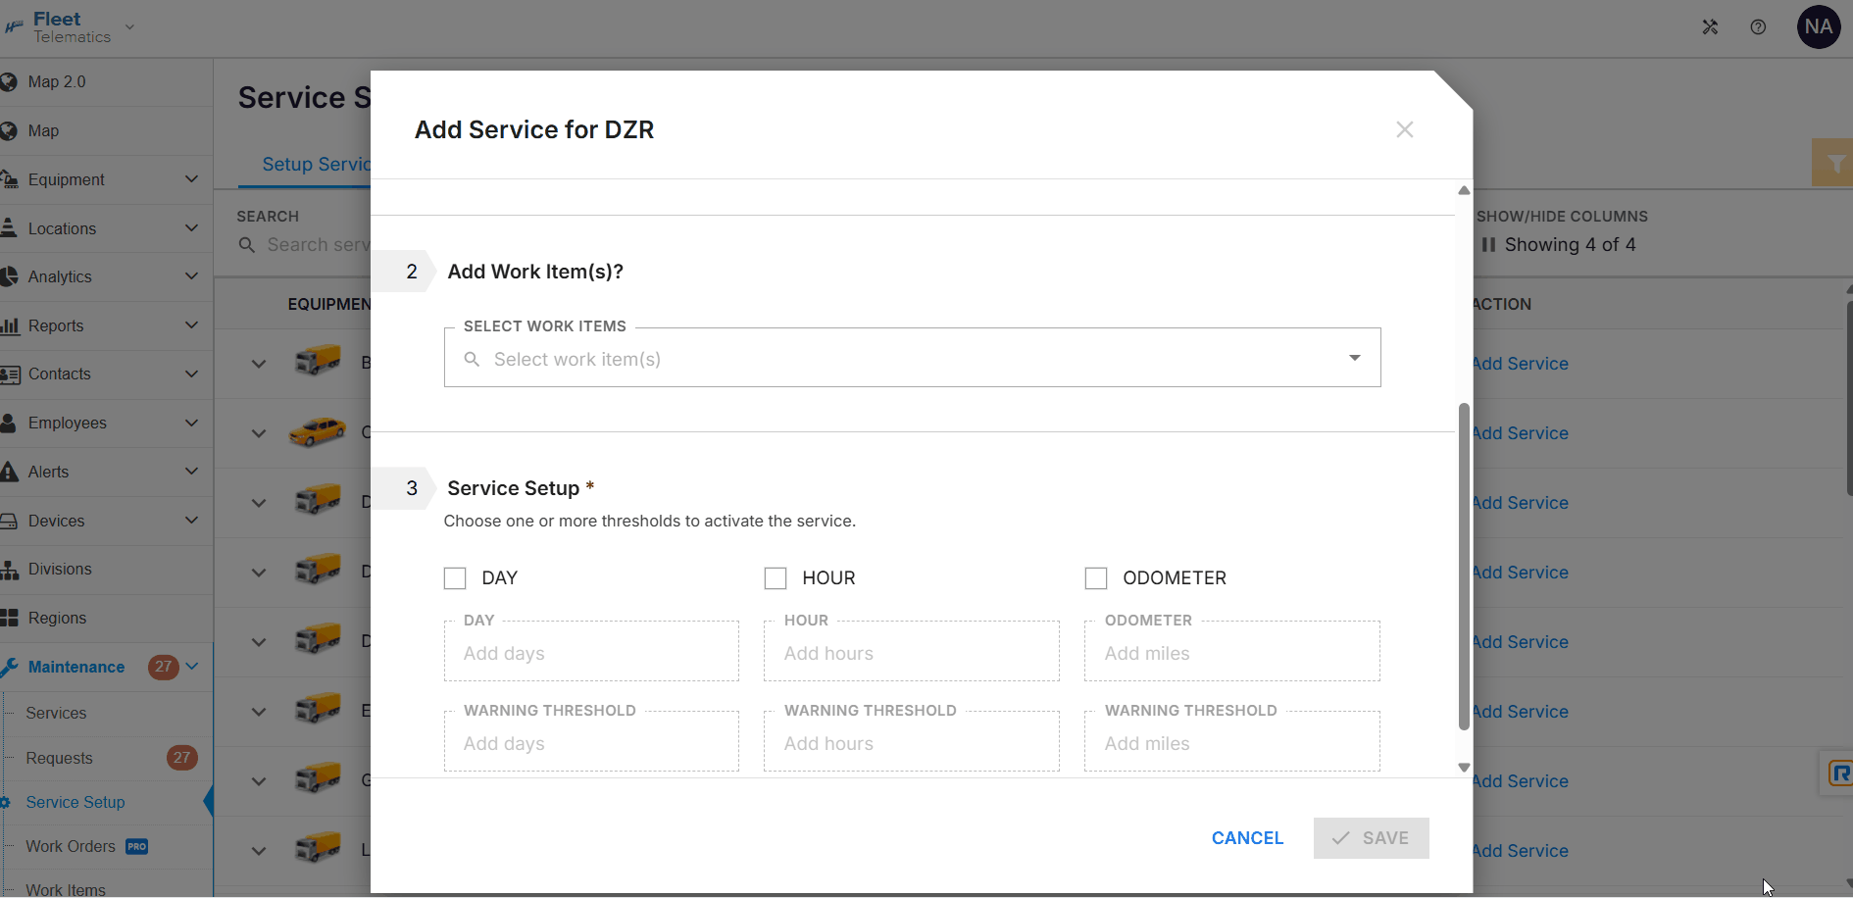Screen dimensions: 1853x898
Task: Enable the HOUR threshold checkbox
Action: [776, 578]
